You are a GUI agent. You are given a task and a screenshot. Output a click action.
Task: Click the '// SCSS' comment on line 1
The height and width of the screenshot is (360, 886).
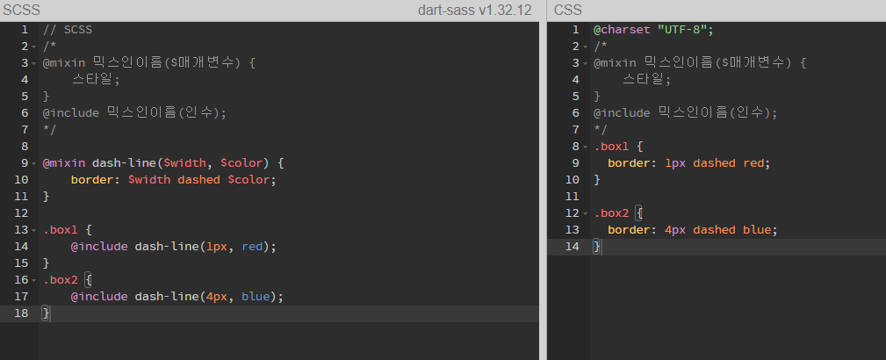click(x=68, y=29)
